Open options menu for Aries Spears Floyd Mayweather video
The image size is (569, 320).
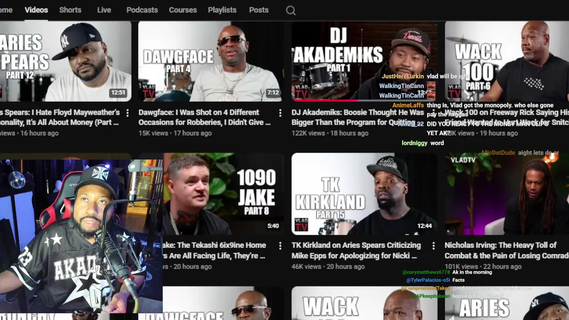click(127, 113)
